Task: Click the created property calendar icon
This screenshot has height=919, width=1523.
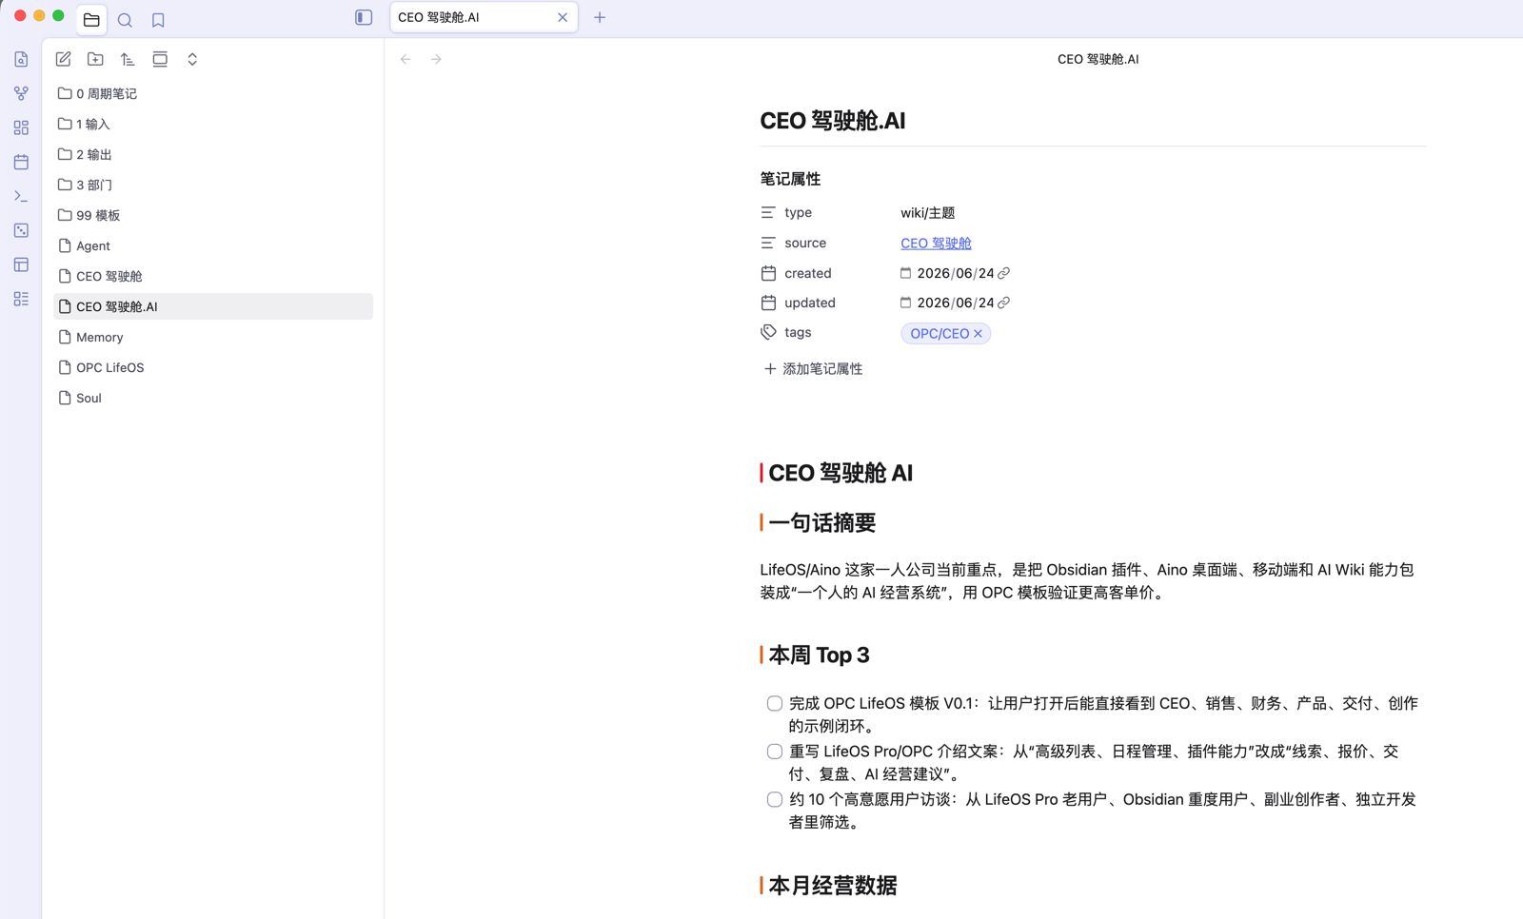Action: pyautogui.click(x=768, y=273)
